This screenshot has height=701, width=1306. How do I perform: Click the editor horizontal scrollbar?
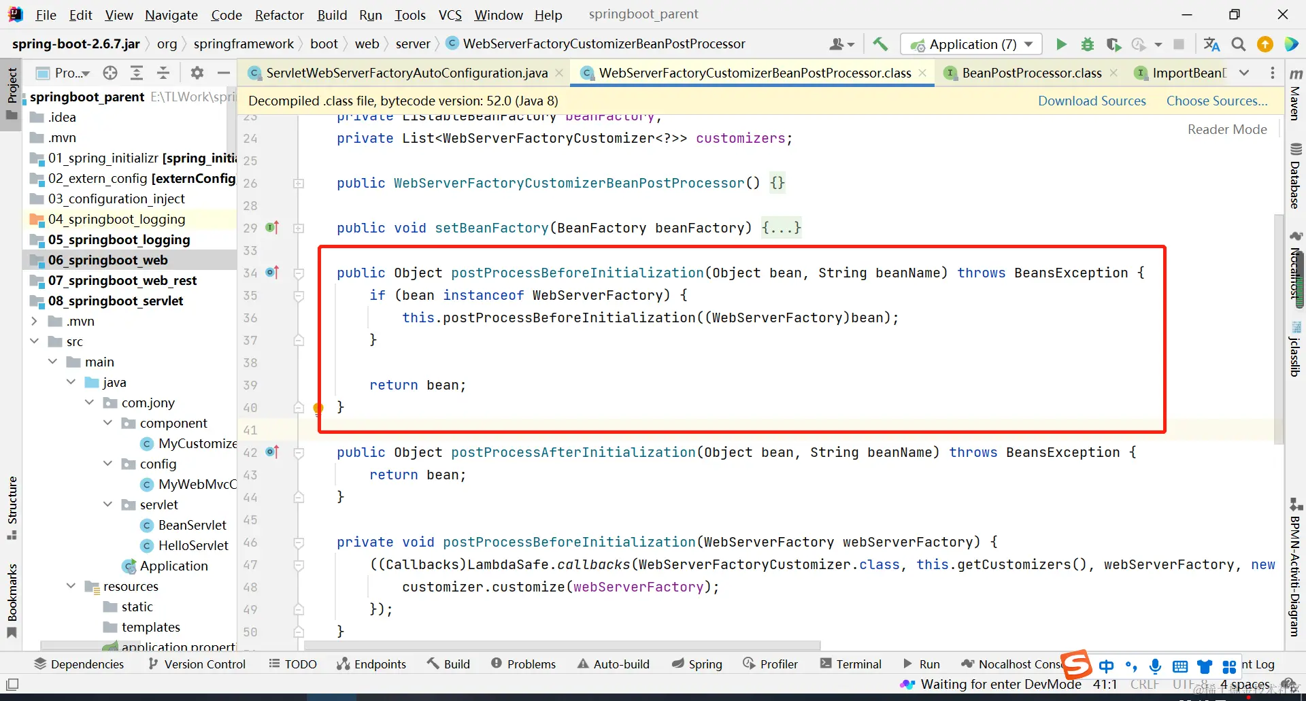[x=562, y=645]
